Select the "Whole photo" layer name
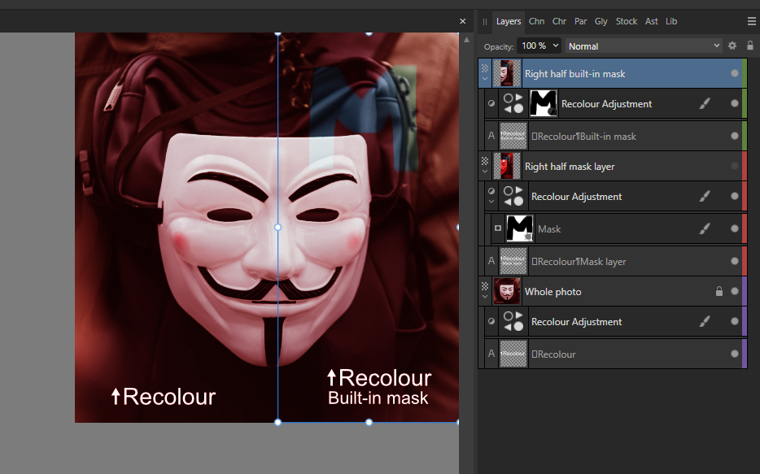This screenshot has height=474, width=760. coord(553,291)
